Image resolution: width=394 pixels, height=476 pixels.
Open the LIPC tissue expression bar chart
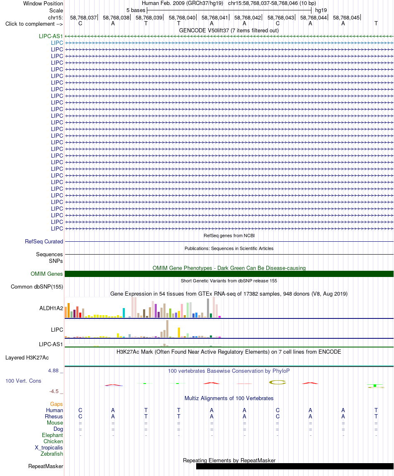click(x=143, y=329)
